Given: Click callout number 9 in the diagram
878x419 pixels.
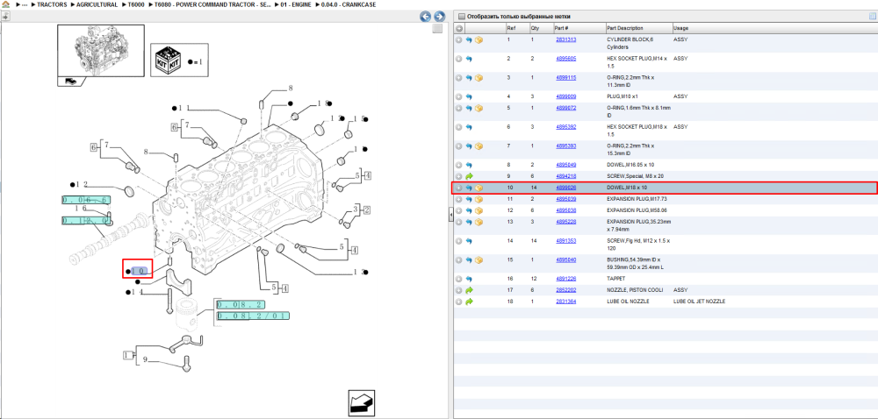Looking at the screenshot, I should point(145,359).
